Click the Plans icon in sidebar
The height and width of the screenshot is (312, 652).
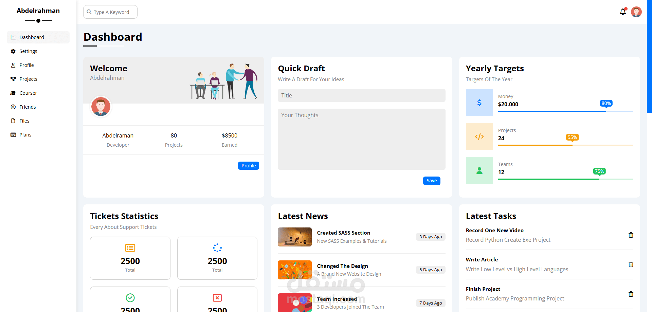click(13, 134)
